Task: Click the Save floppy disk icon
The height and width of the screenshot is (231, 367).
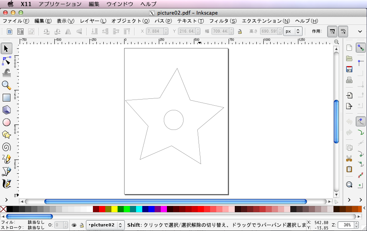Action: click(x=349, y=69)
